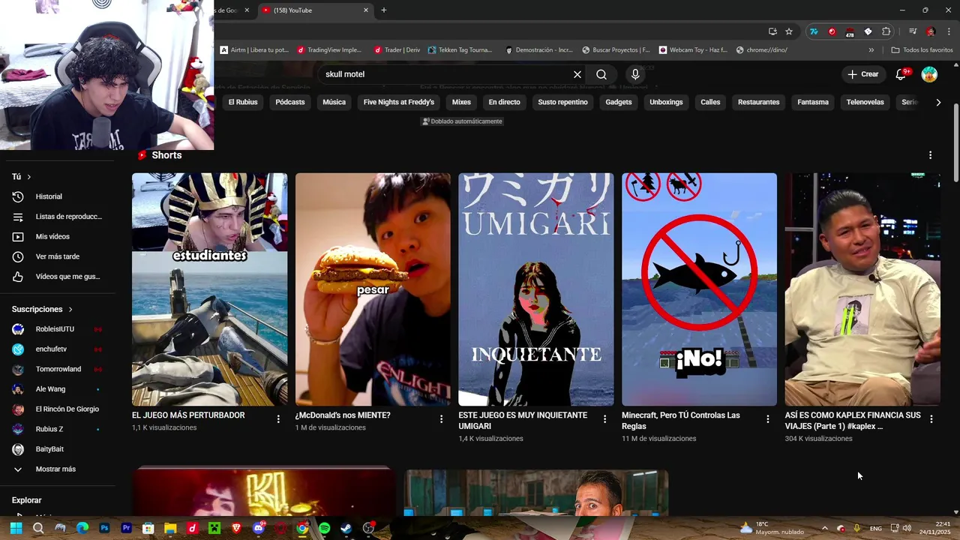Open options for KAPLEX FINANCIA short

point(931,419)
